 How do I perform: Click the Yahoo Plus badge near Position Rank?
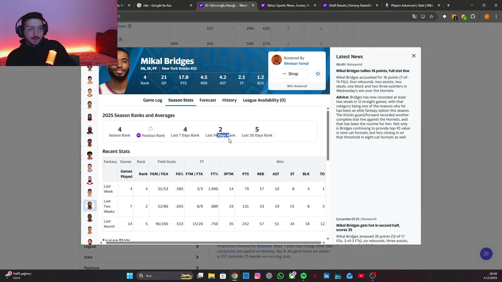[x=138, y=136]
